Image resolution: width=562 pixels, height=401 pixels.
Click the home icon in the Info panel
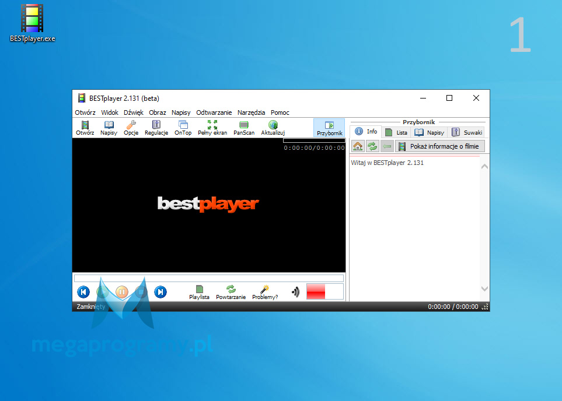point(358,146)
